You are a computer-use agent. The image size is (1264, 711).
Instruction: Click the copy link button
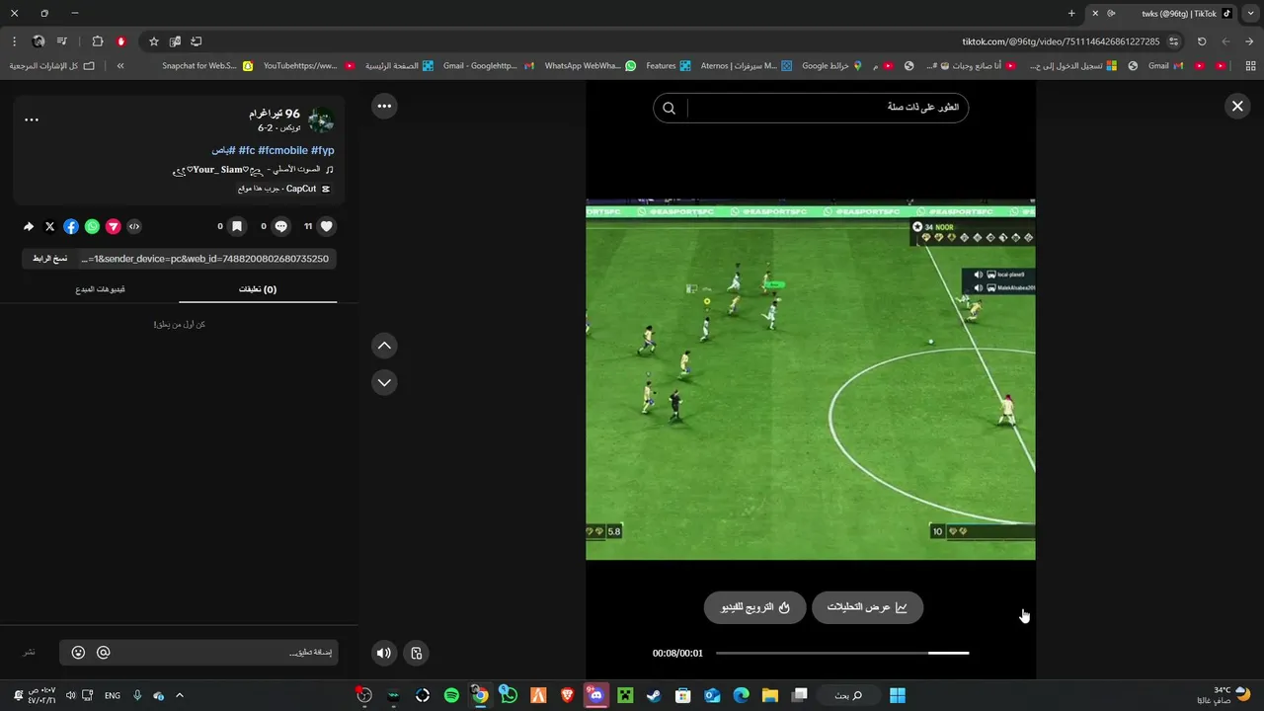pyautogui.click(x=49, y=259)
